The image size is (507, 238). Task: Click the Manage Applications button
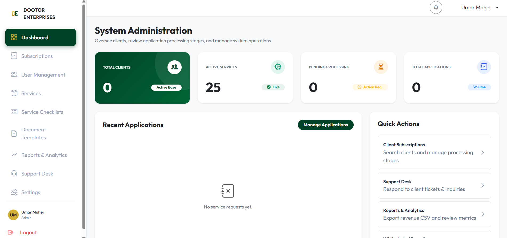pos(326,125)
